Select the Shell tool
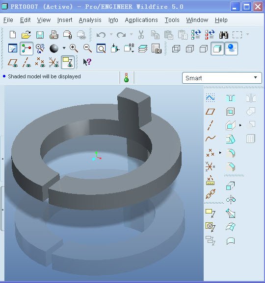Image resolution: width=265 pixels, height=283 pixels. pos(231,112)
